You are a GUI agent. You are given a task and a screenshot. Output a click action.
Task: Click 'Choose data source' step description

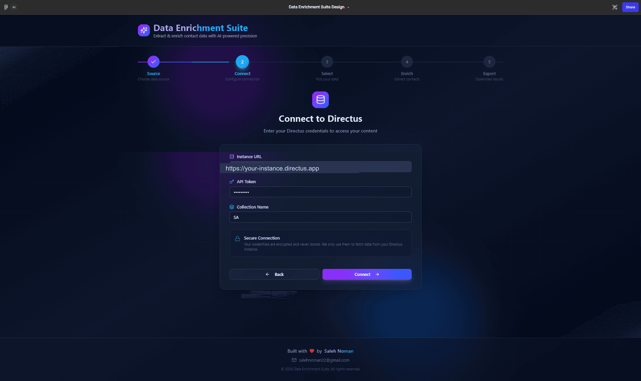[x=154, y=79]
